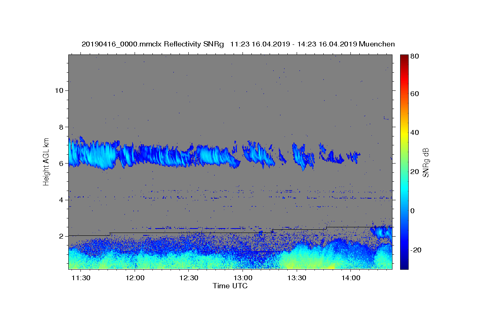Click the 11:30 time tick label

(81, 278)
